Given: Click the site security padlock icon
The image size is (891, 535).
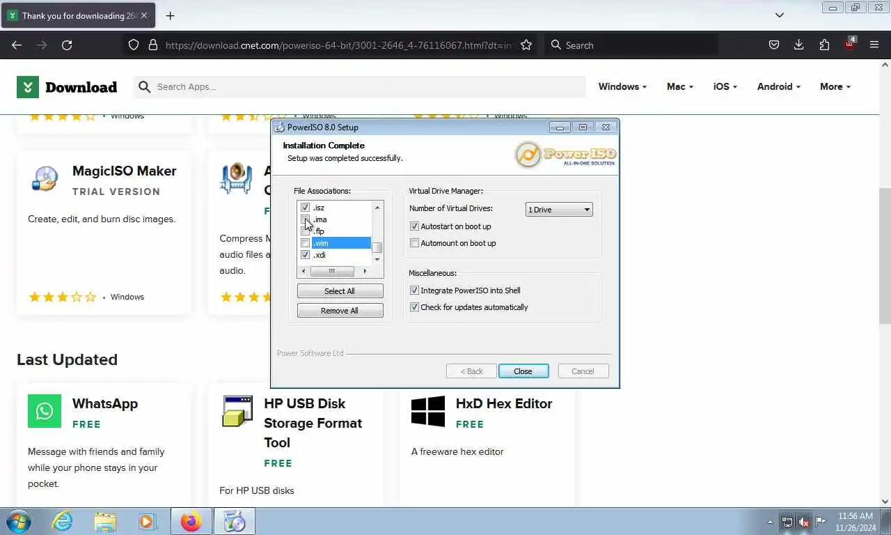Looking at the screenshot, I should point(153,45).
